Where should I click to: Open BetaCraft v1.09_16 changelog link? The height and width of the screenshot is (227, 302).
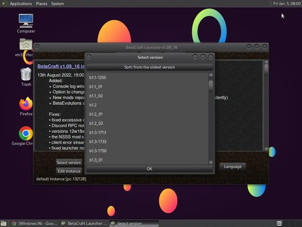point(61,66)
